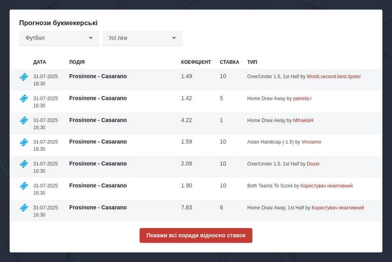Viewport: 392px width, 262px height.
Task: Click the ПОДІЯ column header
Action: tap(77, 62)
